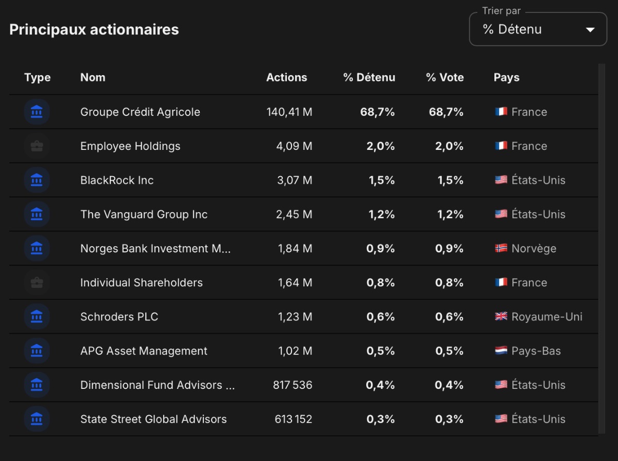Image resolution: width=618 pixels, height=461 pixels.
Task: Click institution icon beside APG Asset Management
Action: [x=37, y=351]
